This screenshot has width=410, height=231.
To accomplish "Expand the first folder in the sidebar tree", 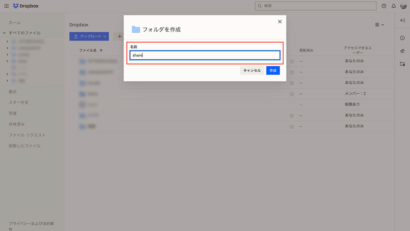I will [7, 41].
